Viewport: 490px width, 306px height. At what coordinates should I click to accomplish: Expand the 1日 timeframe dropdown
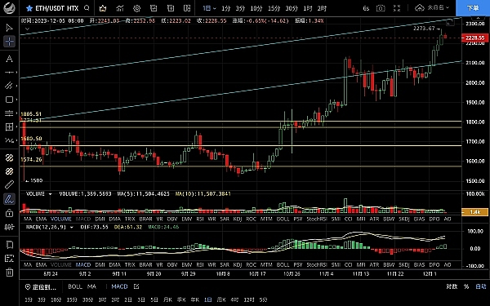tap(209, 8)
